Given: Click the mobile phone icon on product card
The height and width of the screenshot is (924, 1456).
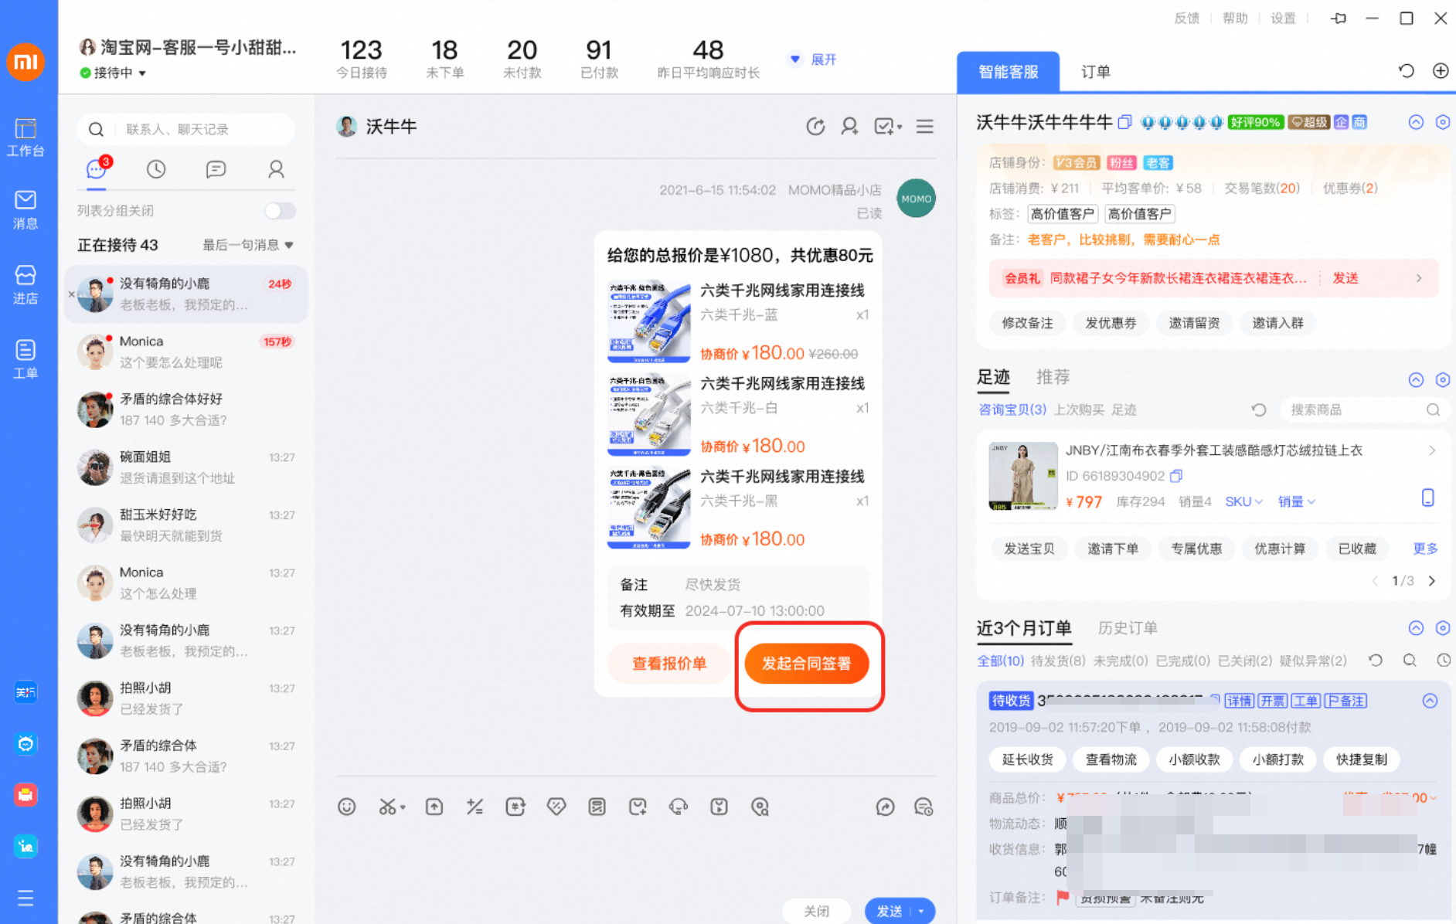Looking at the screenshot, I should (1427, 498).
